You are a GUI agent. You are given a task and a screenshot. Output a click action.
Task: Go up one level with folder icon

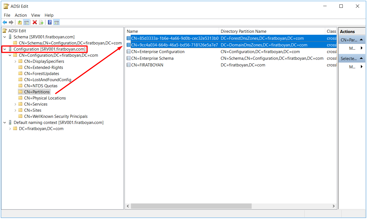click(x=20, y=23)
